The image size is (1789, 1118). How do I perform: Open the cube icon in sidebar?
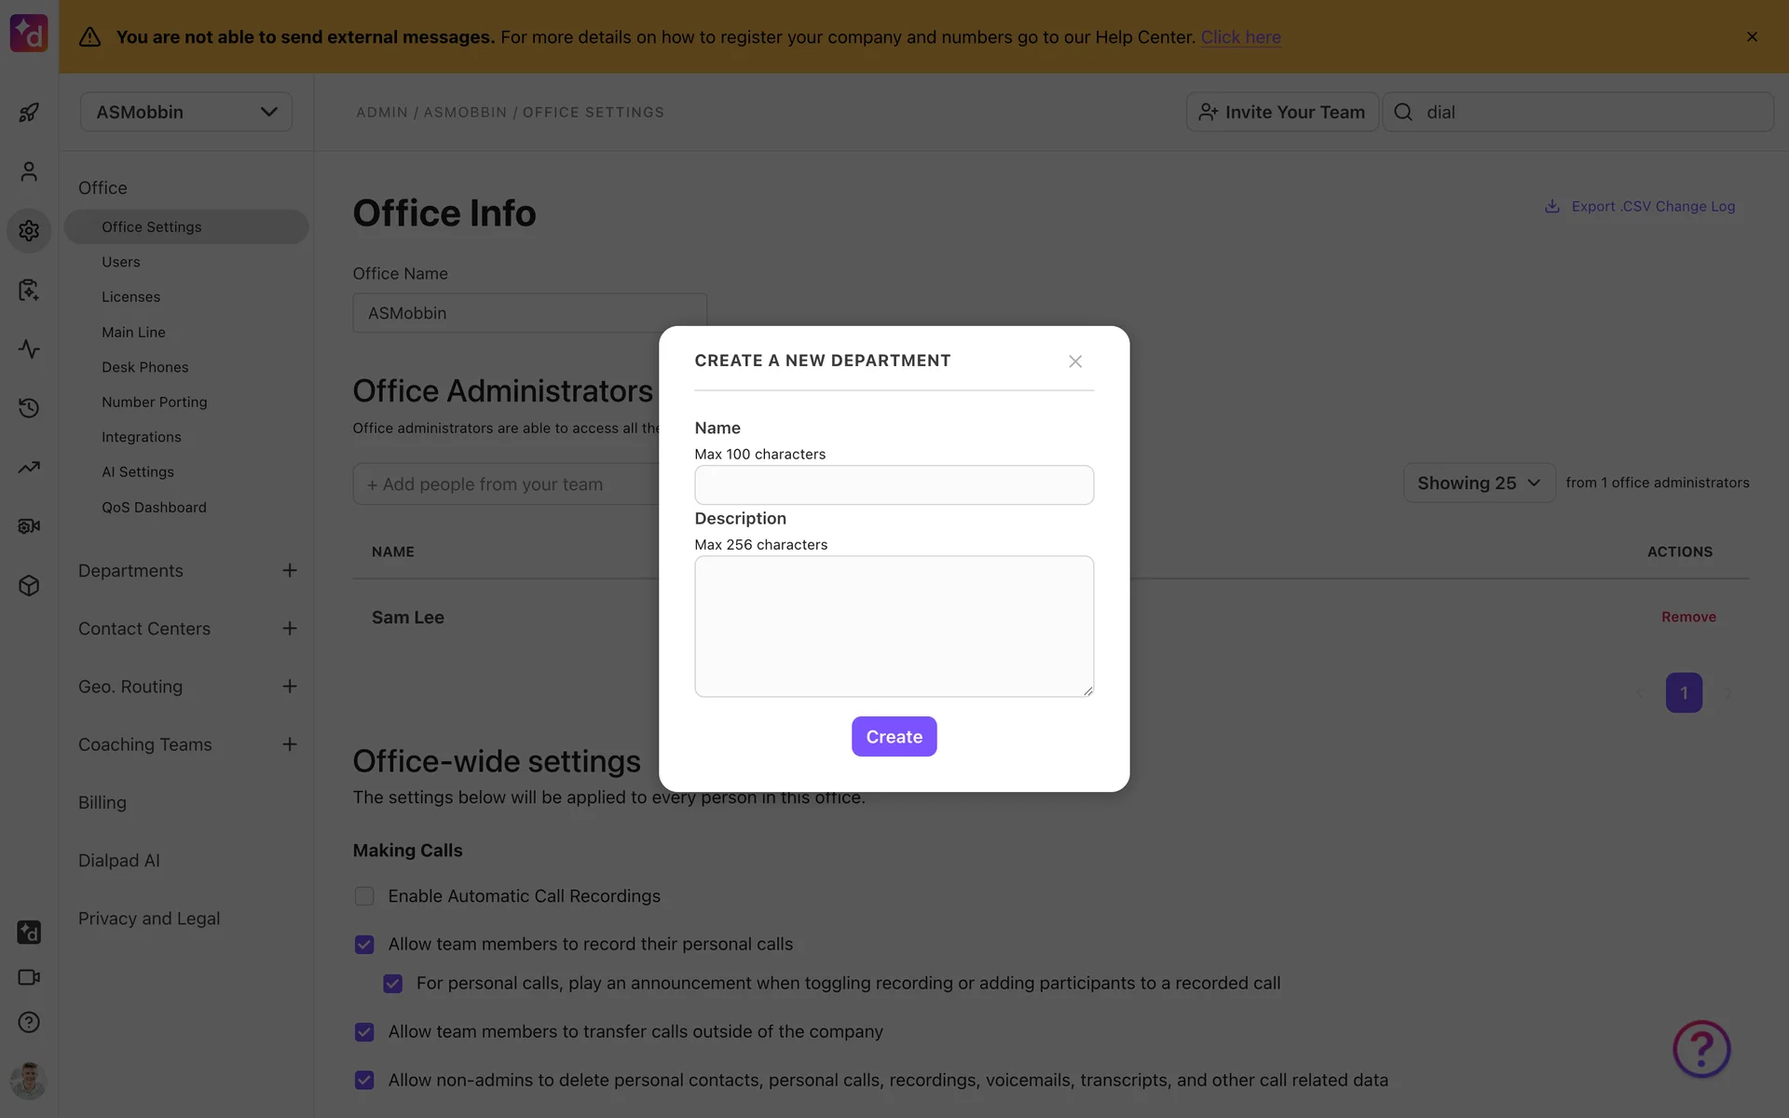tap(29, 585)
